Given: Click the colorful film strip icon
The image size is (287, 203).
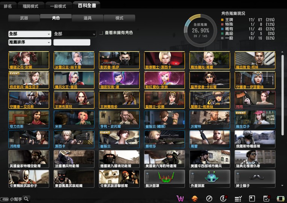Looking at the screenshot, I should 280,198.
